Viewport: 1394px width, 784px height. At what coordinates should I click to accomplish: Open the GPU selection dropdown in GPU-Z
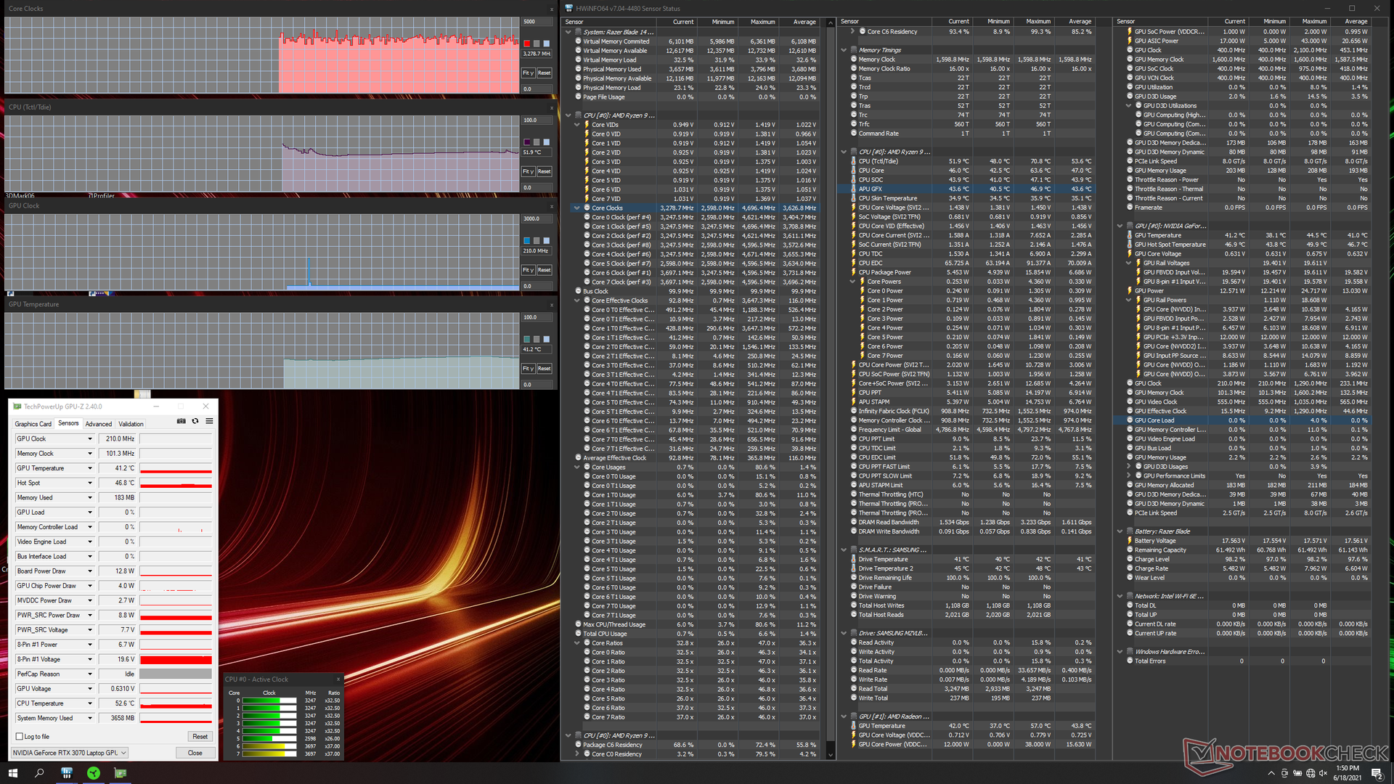tap(70, 753)
